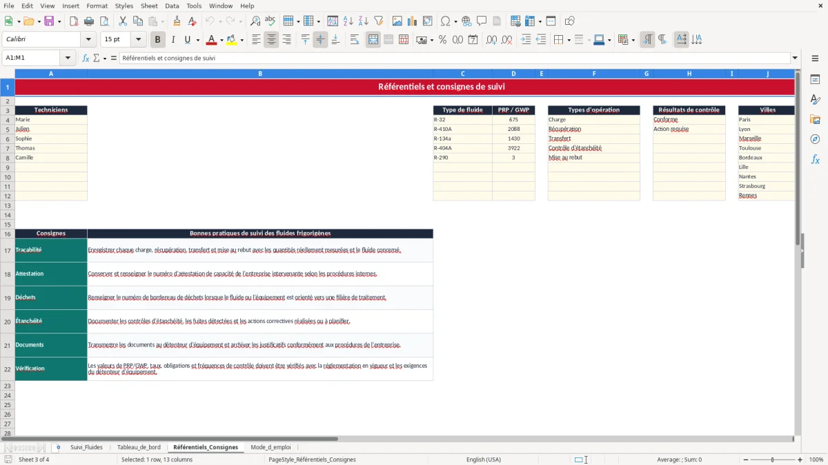Switch to the Suivi_Fluides sheet tab
This screenshot has height=465, width=828.
(x=86, y=448)
